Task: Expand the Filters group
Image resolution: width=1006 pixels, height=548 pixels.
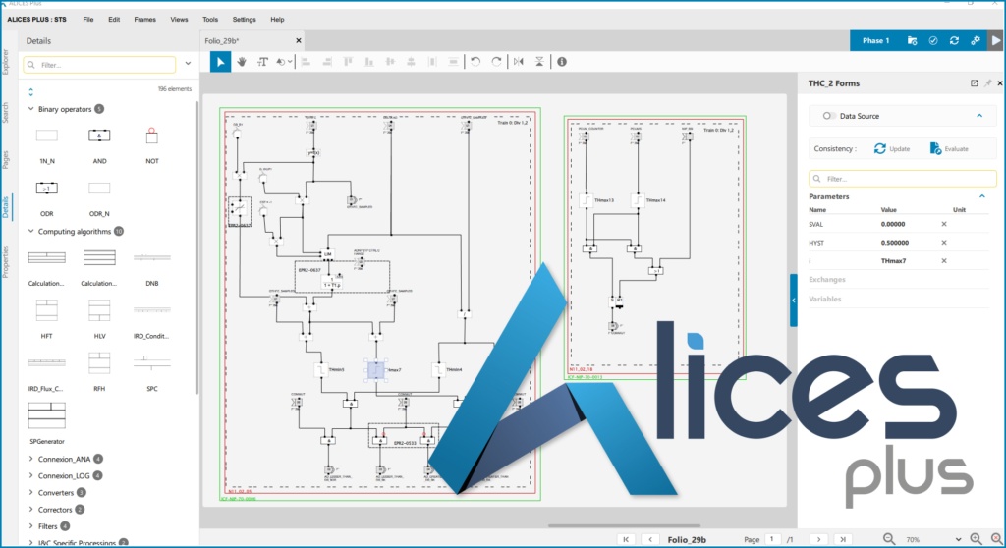Action: tap(30, 526)
